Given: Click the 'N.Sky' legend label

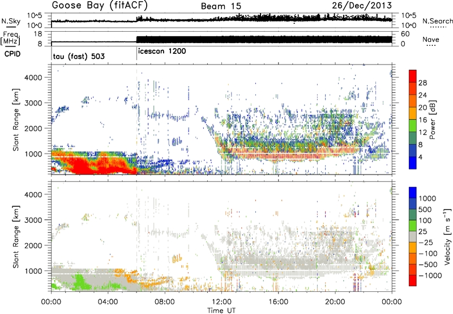Looking at the screenshot, I should pos(11,21).
